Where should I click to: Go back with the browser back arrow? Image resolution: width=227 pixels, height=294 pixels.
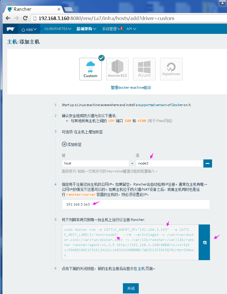coord(8,18)
